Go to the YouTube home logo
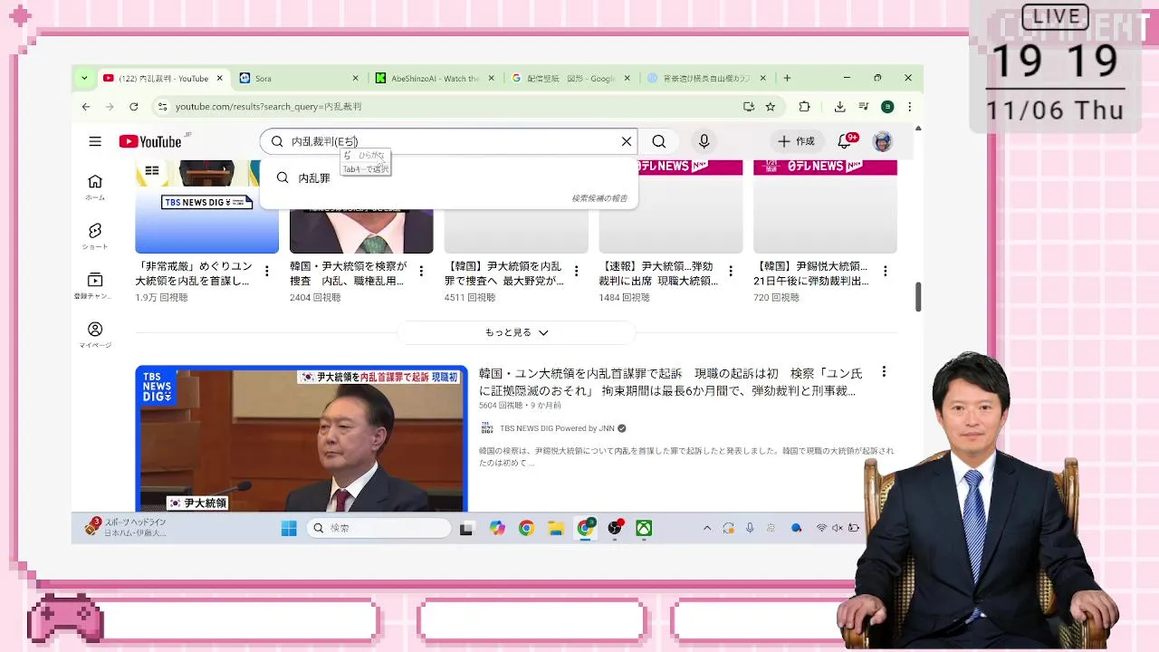The height and width of the screenshot is (652, 1159). point(150,141)
